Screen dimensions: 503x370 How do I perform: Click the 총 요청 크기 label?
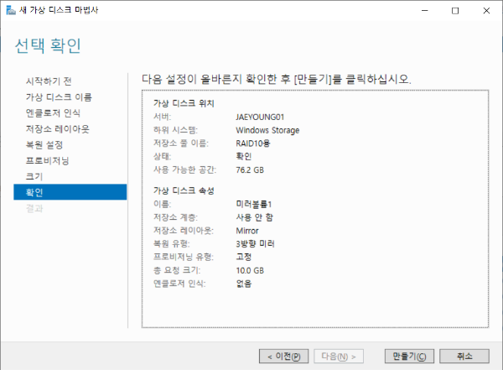click(x=177, y=270)
